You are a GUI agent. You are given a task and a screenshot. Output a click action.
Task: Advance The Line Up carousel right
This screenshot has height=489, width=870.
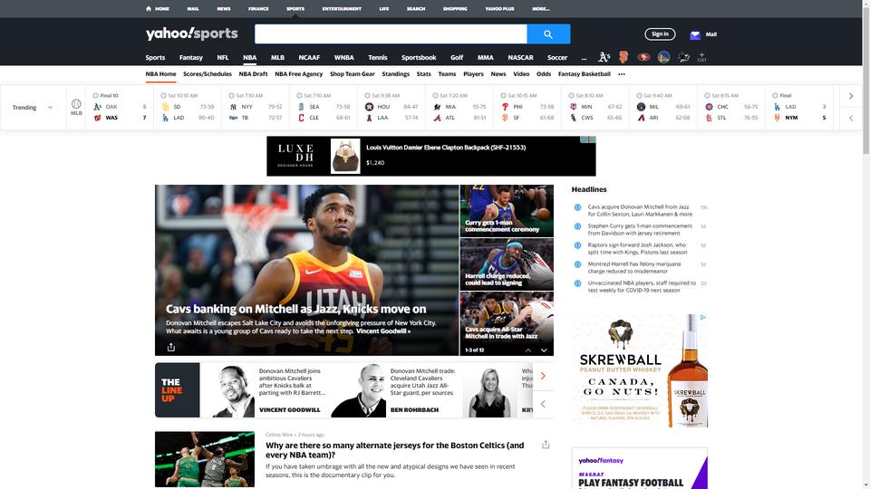coord(543,376)
